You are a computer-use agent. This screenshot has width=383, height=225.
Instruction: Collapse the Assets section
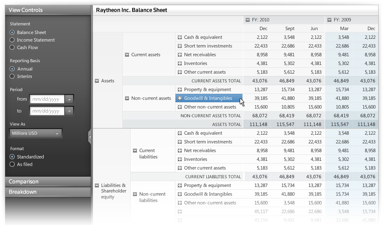[97, 81]
